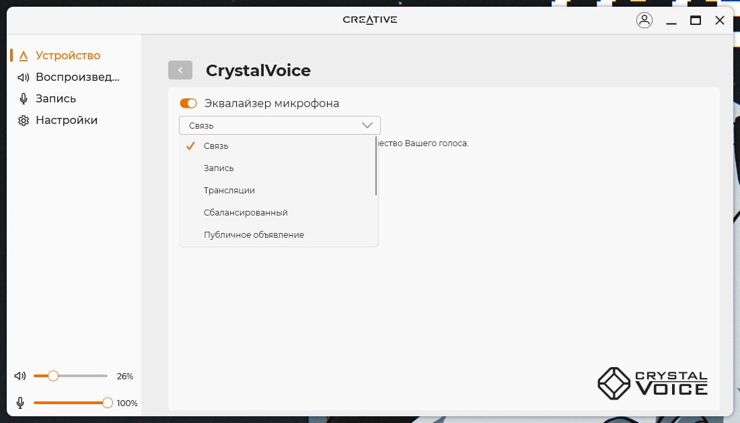Pick the Трансляции equalizer preset

coord(277,191)
